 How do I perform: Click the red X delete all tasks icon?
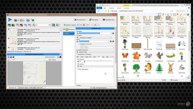coord(84,25)
